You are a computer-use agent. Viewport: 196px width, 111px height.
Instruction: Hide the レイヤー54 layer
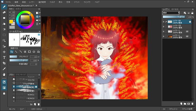[x=164, y=22]
